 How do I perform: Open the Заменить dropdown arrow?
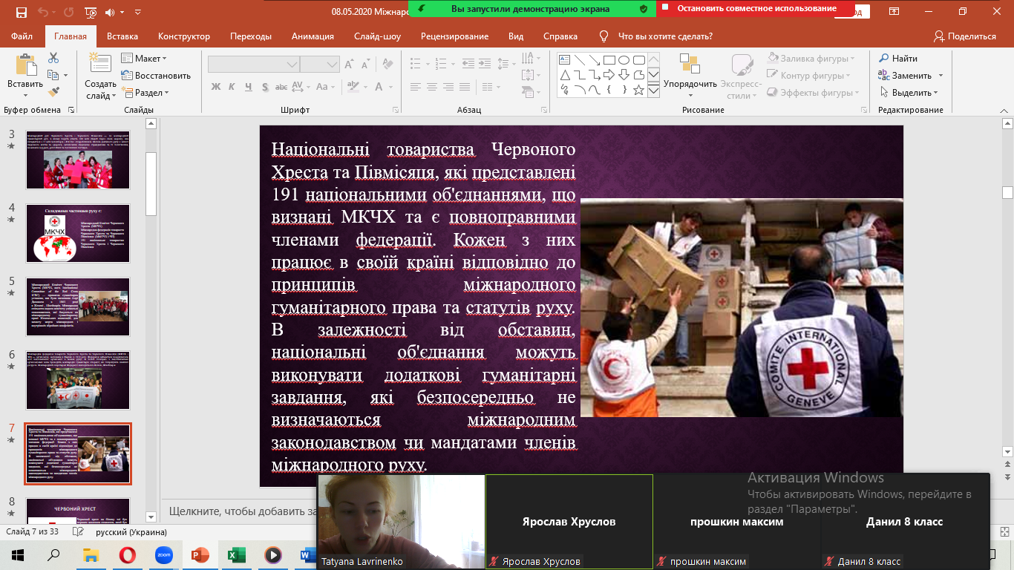(941, 76)
